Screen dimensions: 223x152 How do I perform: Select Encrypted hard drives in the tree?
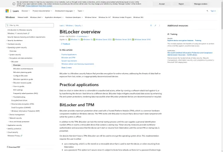(19, 100)
